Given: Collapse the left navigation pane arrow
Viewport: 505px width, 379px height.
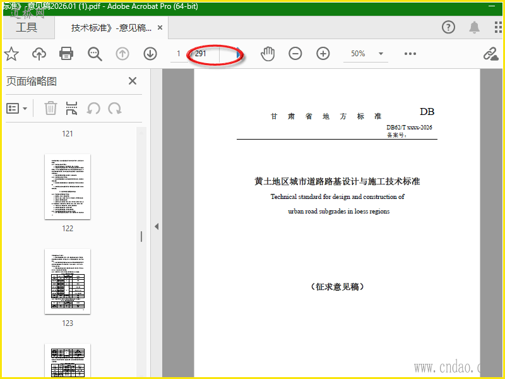Looking at the screenshot, I should point(157,227).
